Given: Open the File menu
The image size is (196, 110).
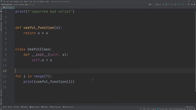Looking at the screenshot, I should pyautogui.click(x=5, y=2).
